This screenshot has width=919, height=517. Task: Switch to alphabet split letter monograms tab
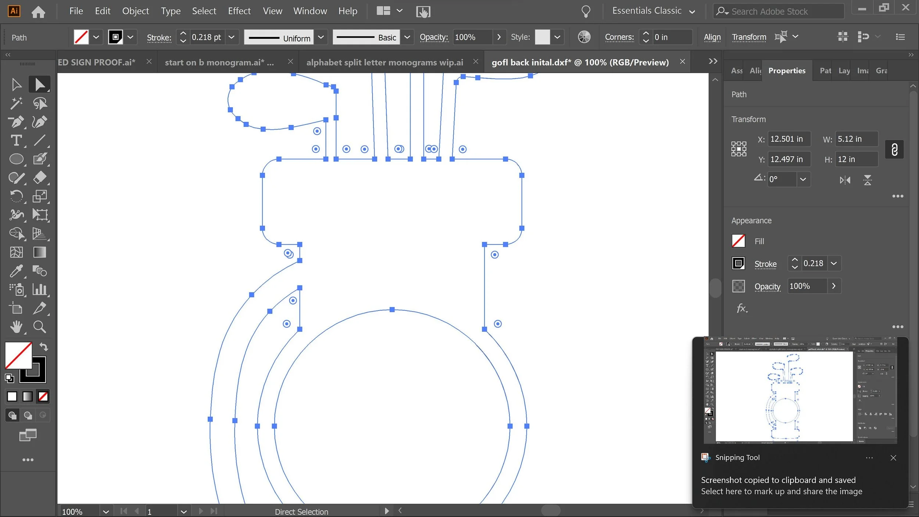click(x=385, y=62)
